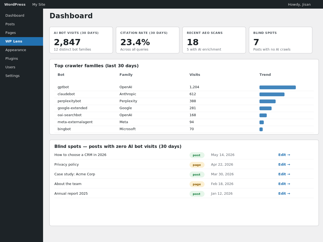Open the Users menu
Image resolution: width=323 pixels, height=242 pixels.
[22, 67]
